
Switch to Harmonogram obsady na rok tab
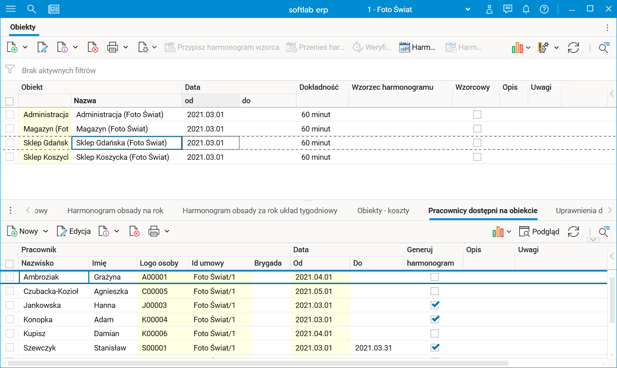point(115,210)
